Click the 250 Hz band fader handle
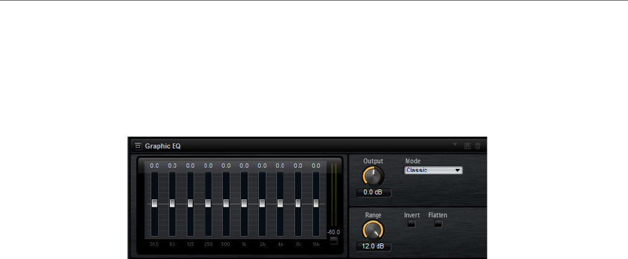Screen dimensions: 628x259 pyautogui.click(x=209, y=204)
